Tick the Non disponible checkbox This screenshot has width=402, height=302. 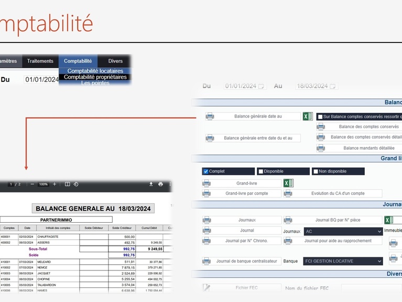[x=315, y=171]
